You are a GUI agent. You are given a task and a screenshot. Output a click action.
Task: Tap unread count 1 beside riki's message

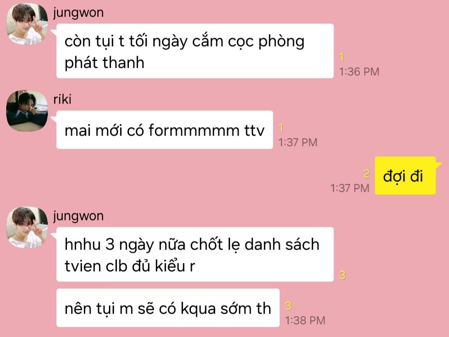[281, 128]
